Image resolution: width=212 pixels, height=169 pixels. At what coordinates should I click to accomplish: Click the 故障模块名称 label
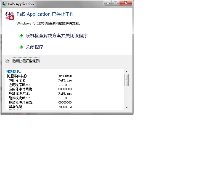click(19, 94)
